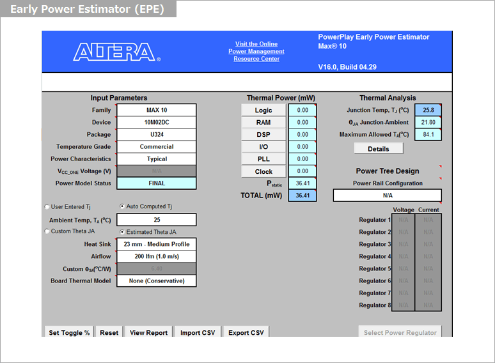
Task: Click the Power Model Status FINAL cell
Action: tap(157, 183)
